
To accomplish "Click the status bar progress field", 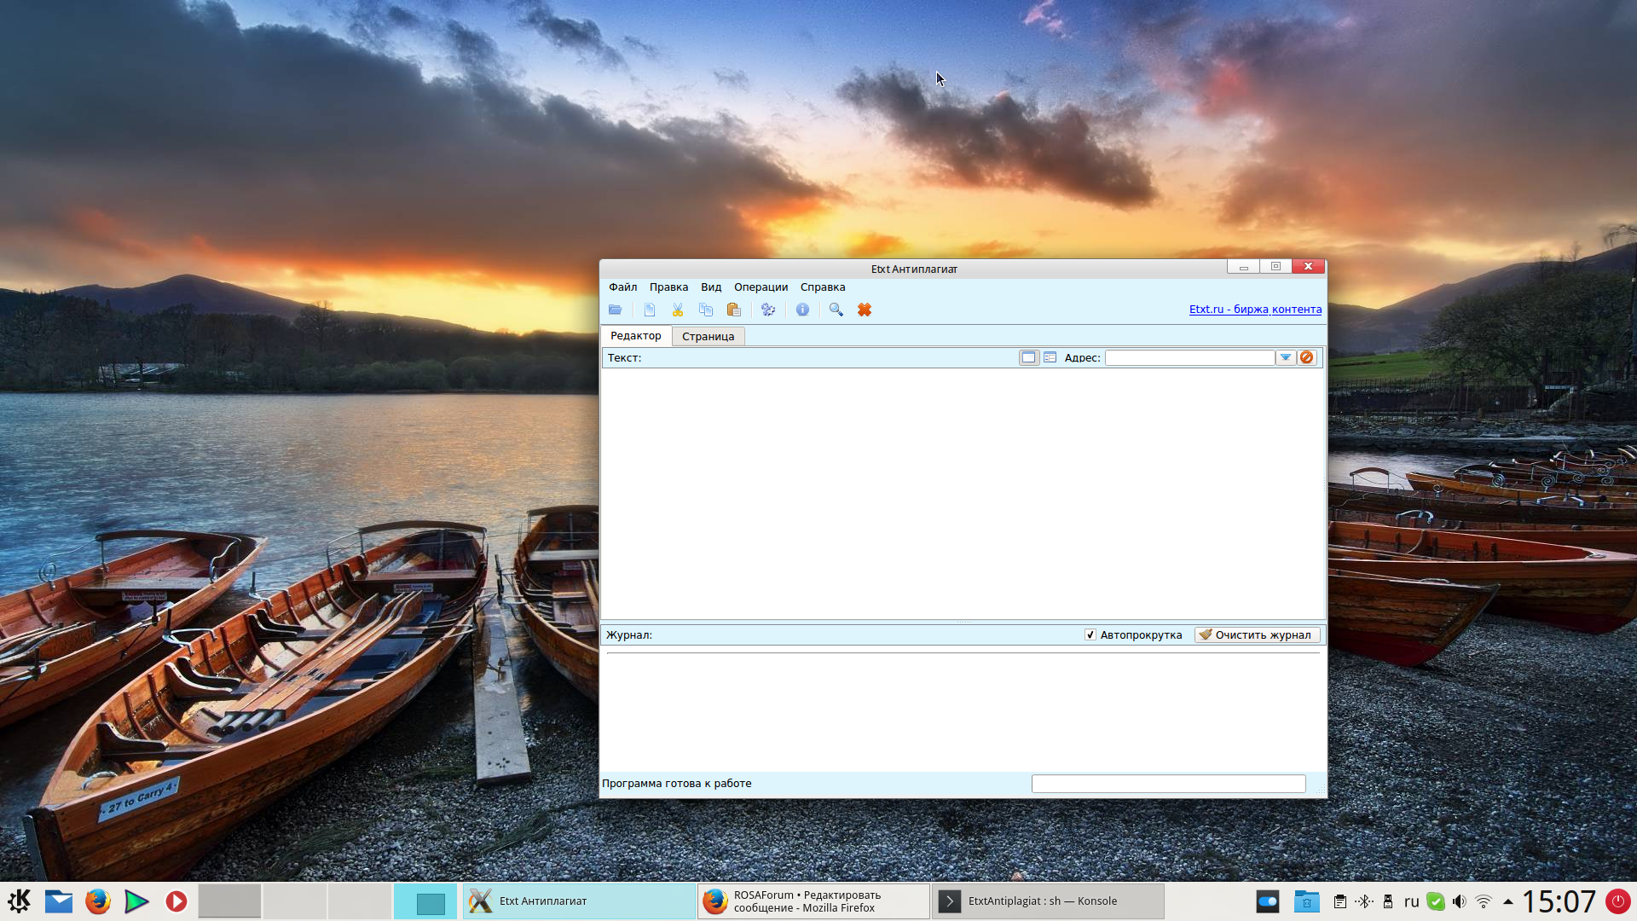I will click(1168, 783).
